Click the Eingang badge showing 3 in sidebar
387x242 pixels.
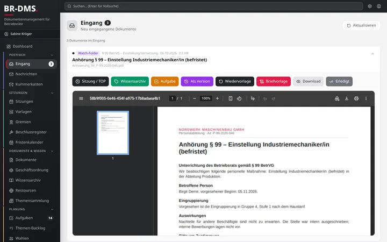51,64
